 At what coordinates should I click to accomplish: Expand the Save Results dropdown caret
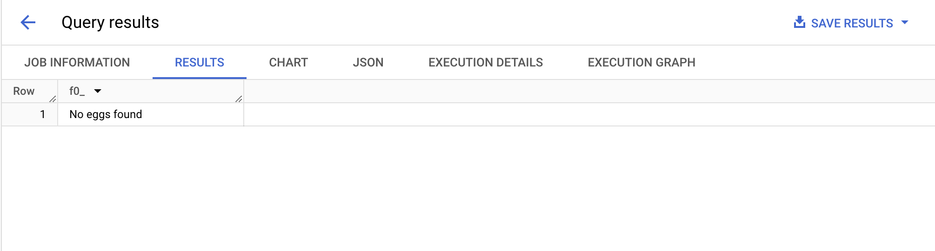click(905, 22)
